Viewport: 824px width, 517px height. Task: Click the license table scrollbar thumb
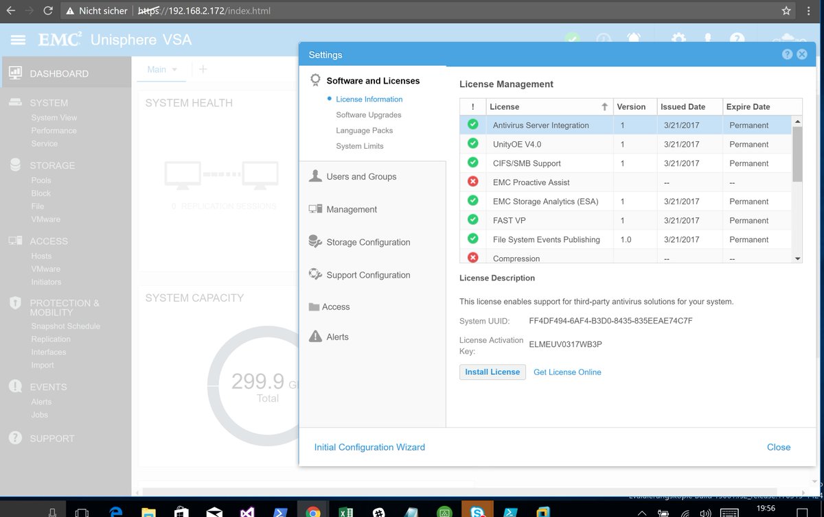797,154
